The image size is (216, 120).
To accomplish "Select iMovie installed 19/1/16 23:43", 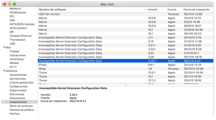I will tap(126, 34).
